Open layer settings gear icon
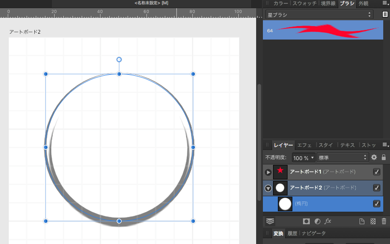Viewport: 390px width, 244px height. coord(374,157)
